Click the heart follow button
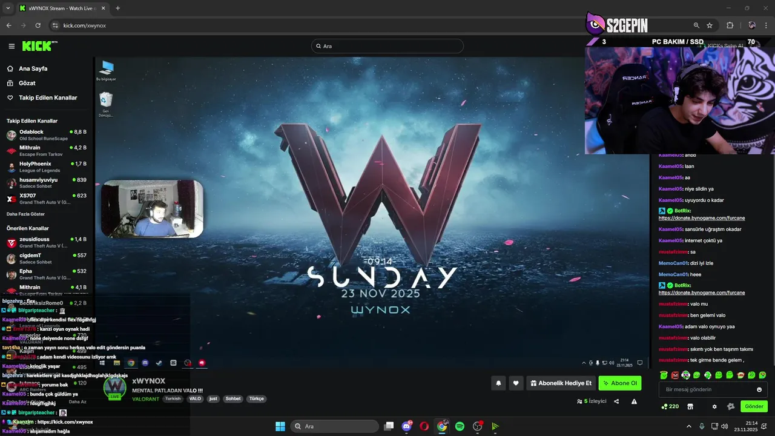 pyautogui.click(x=516, y=383)
